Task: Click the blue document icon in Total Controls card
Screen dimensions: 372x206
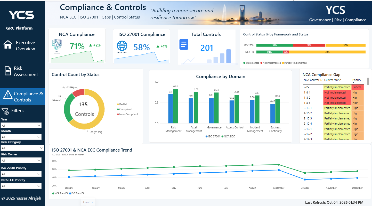Action: [184, 44]
